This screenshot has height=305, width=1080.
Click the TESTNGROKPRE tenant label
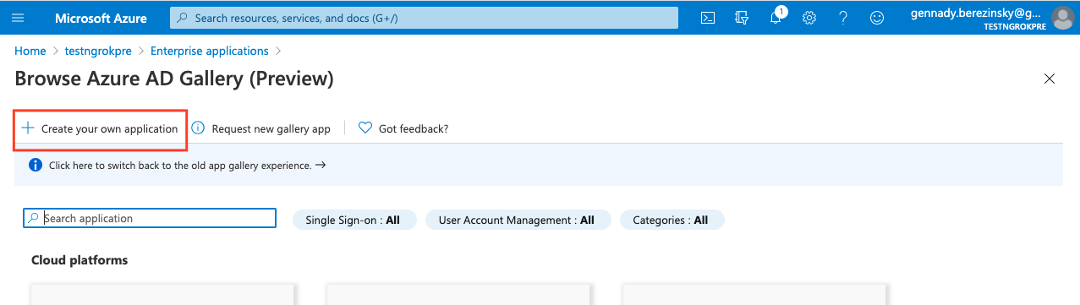1014,27
